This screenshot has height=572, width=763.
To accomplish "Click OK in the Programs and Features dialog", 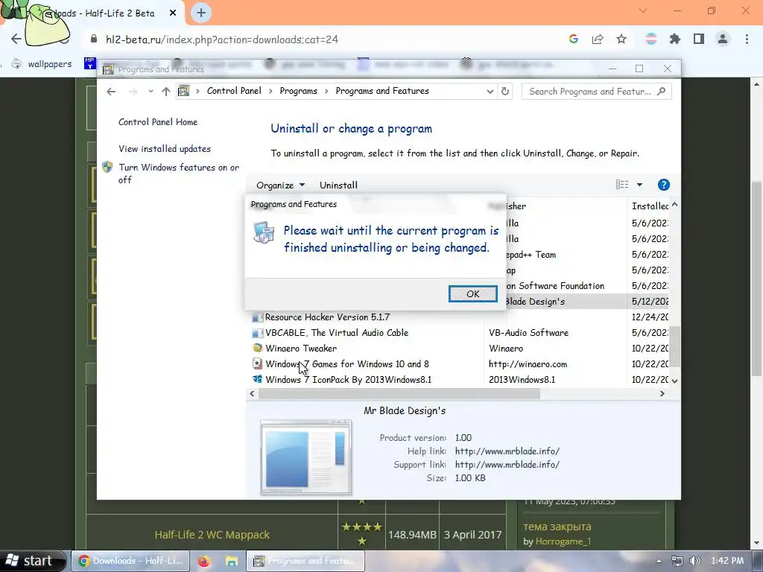I will click(x=472, y=293).
